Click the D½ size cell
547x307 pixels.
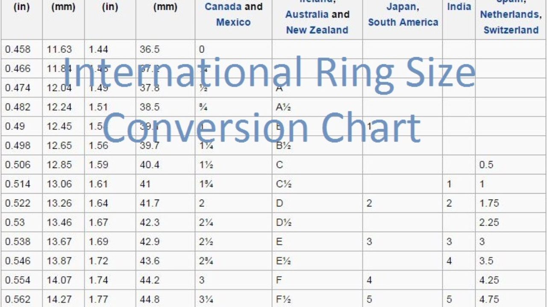317,223
